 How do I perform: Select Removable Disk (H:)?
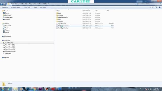point(10,51)
